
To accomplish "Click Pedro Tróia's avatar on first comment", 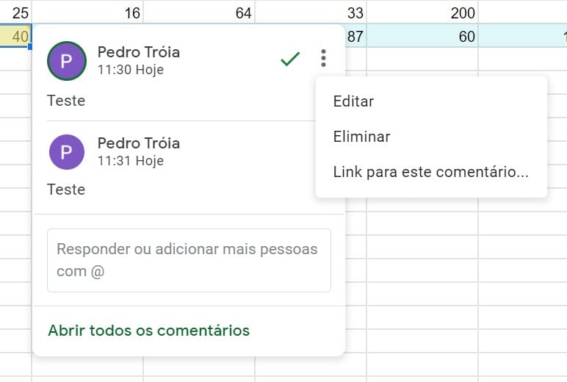I will point(66,60).
